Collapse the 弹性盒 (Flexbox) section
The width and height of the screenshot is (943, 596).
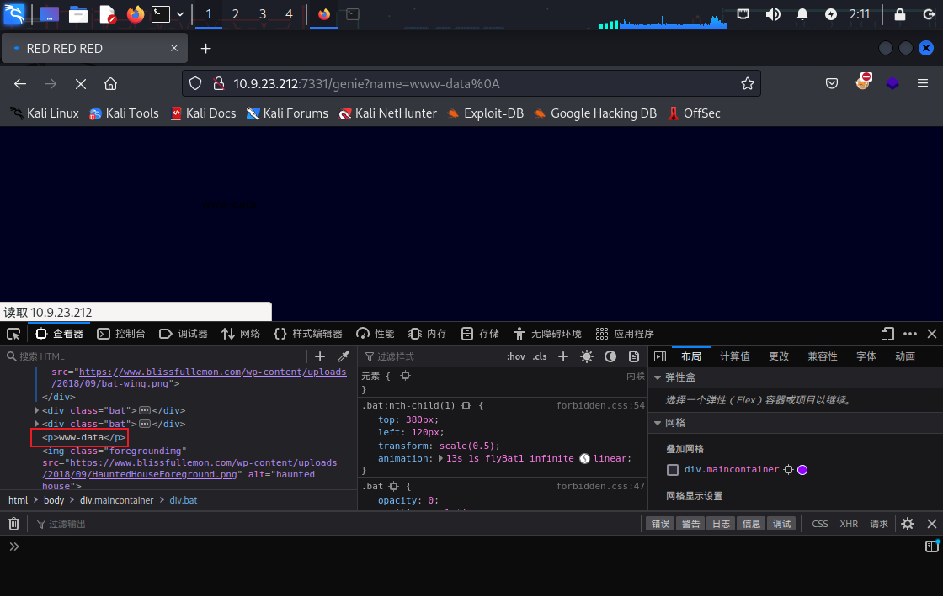(658, 377)
